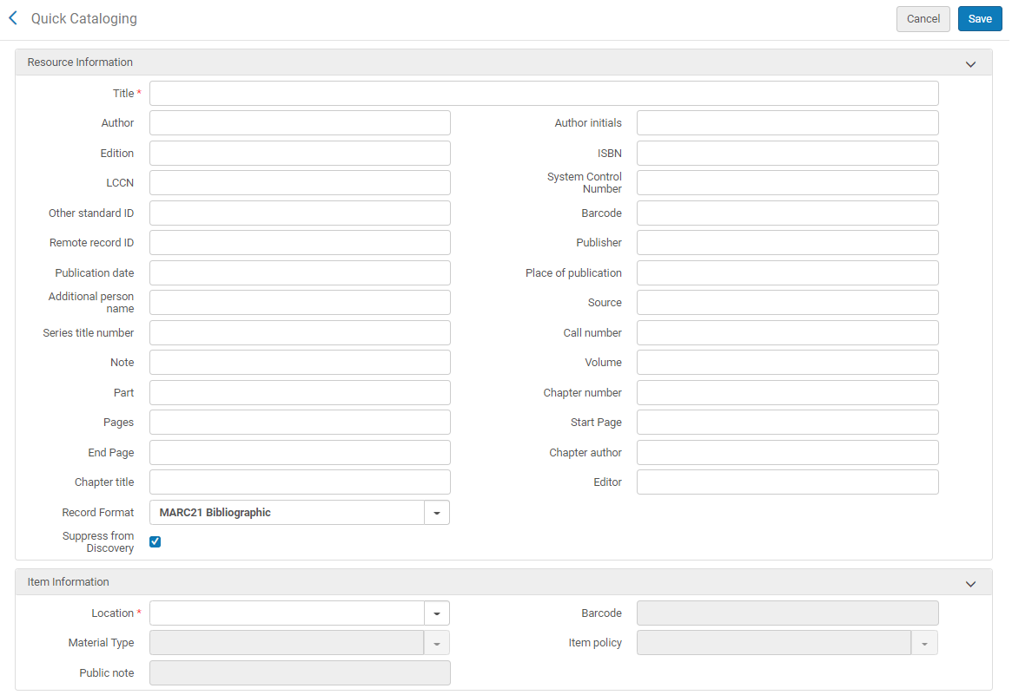Select the Call number field
The height and width of the screenshot is (695, 1012).
tap(787, 333)
